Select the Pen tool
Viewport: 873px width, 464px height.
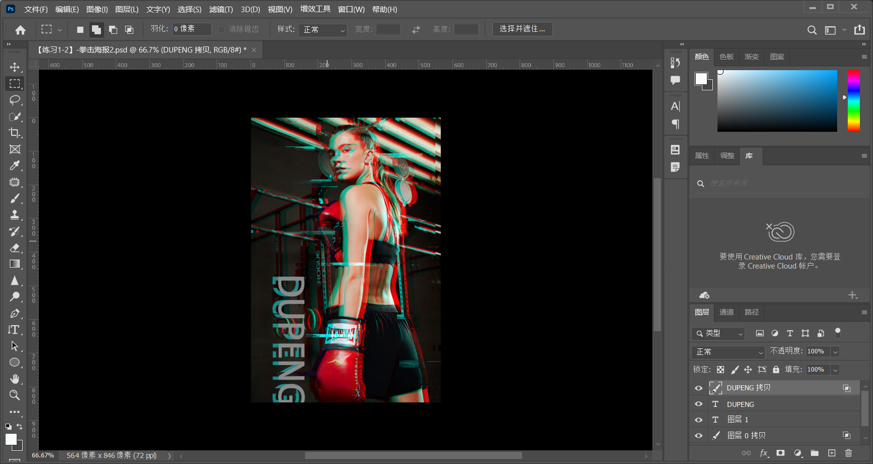click(15, 313)
